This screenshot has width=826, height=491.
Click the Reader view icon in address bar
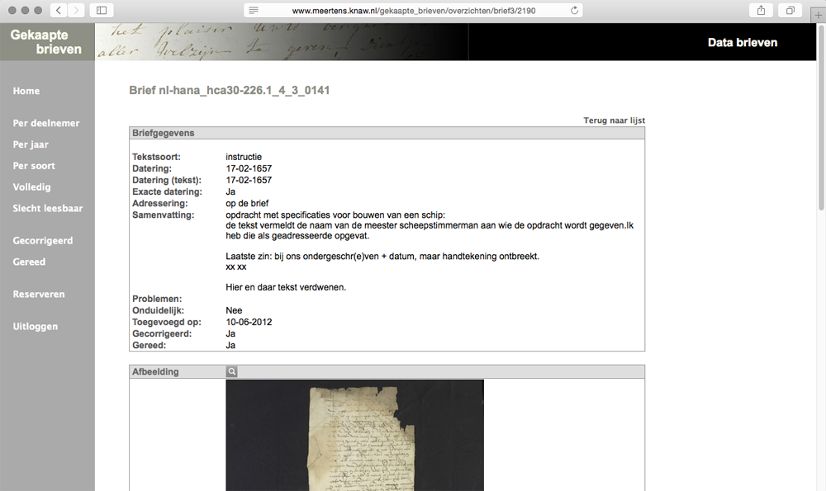254,10
